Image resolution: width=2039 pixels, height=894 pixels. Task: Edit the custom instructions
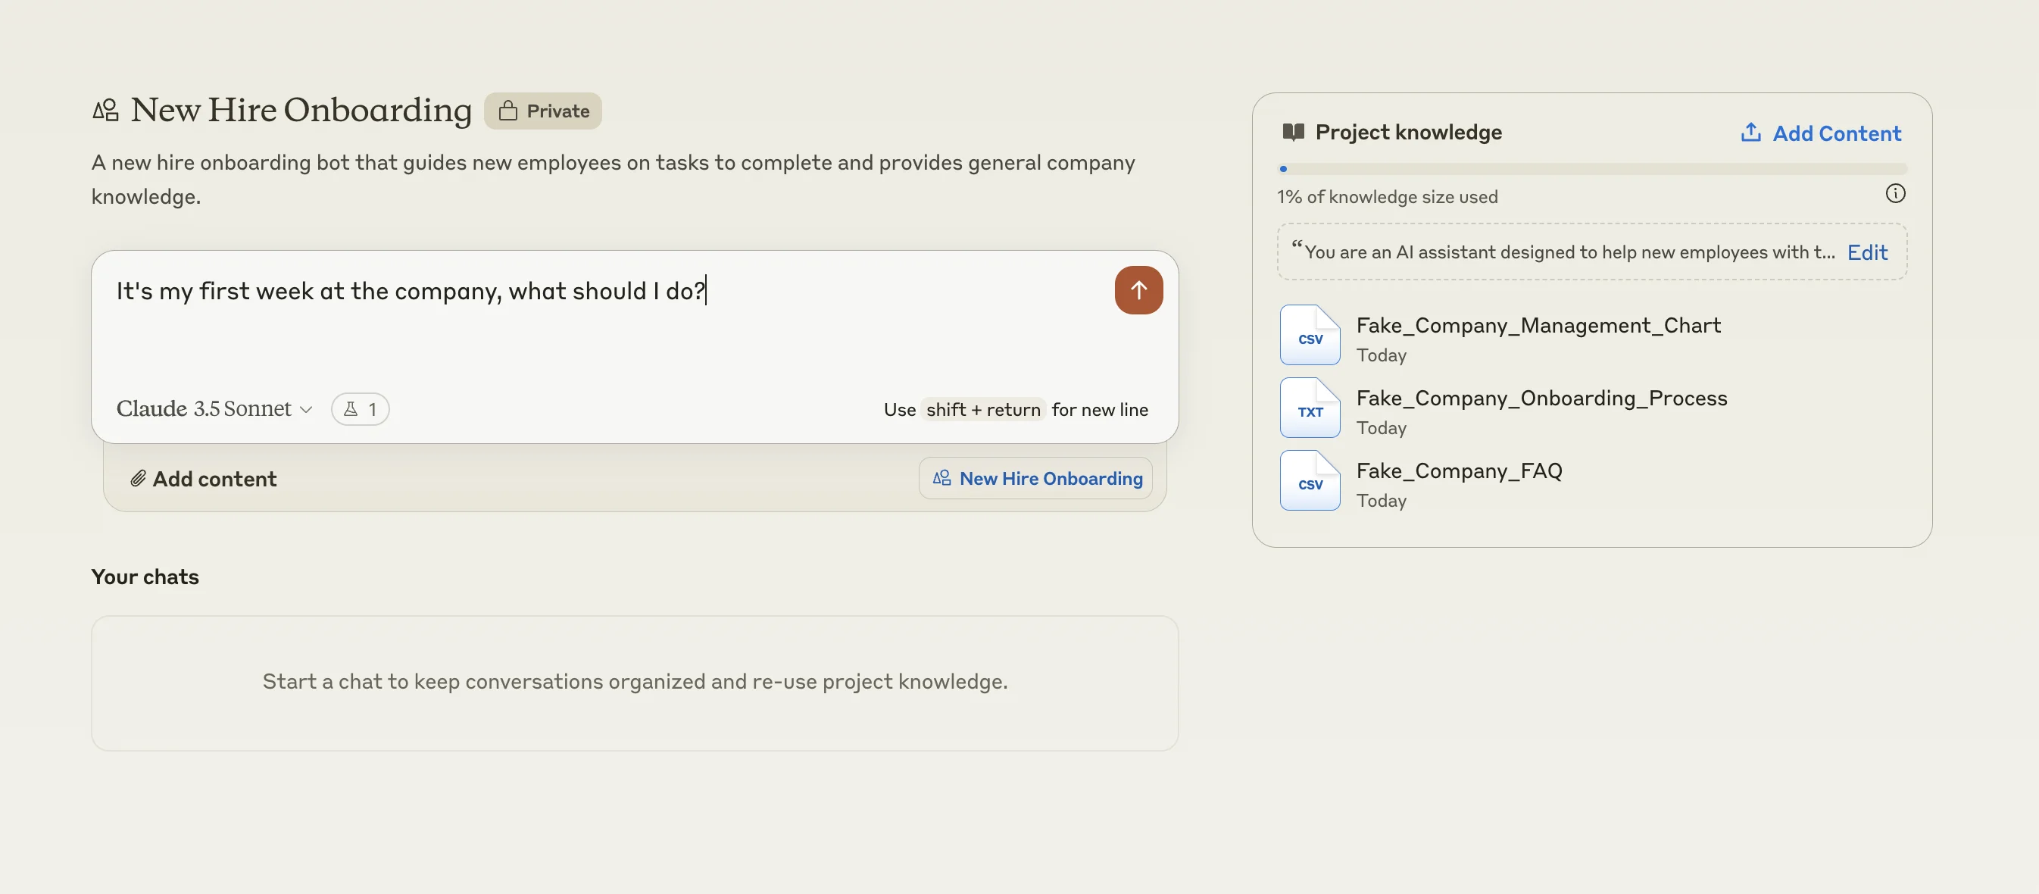[1866, 252]
